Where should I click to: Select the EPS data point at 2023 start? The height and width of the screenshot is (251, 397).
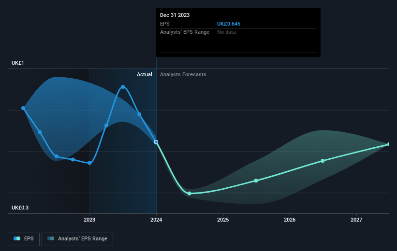coord(89,163)
